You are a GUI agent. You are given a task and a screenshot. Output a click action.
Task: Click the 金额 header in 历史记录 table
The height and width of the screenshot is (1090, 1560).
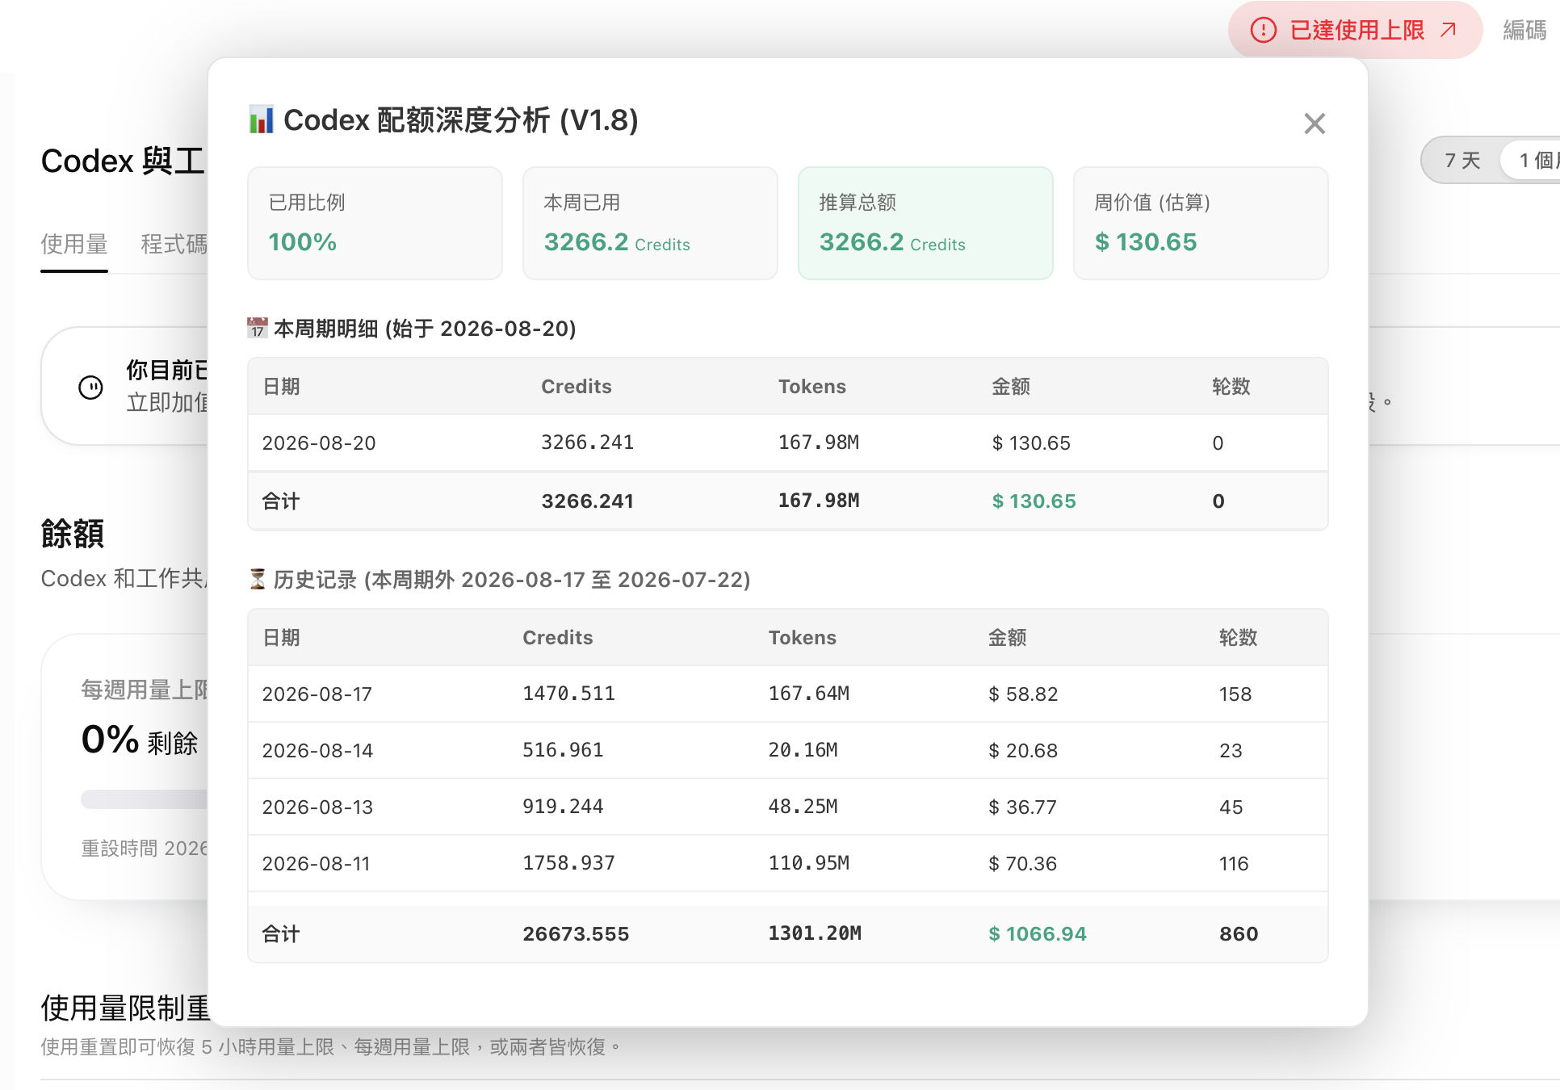tap(1008, 637)
